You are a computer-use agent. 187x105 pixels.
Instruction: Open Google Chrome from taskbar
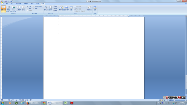(x=44, y=103)
